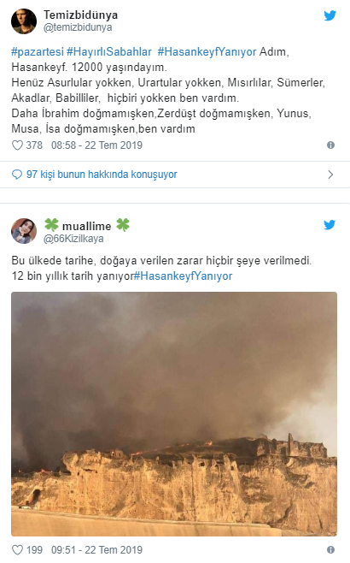The image size is (350, 563).
Task: Click the Twitter bird icon on Temizbidünya's tweet
Action: click(330, 15)
